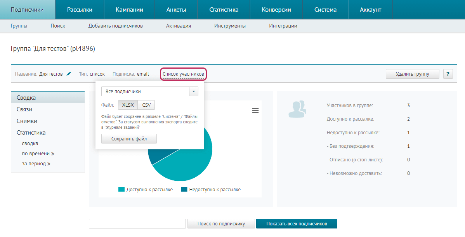Select CSV export format

pyautogui.click(x=147, y=105)
